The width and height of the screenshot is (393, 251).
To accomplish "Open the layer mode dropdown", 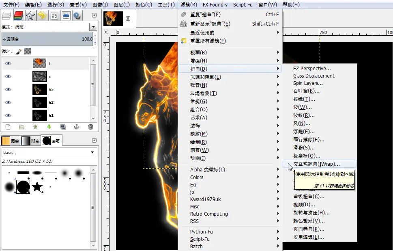I will tap(93, 27).
